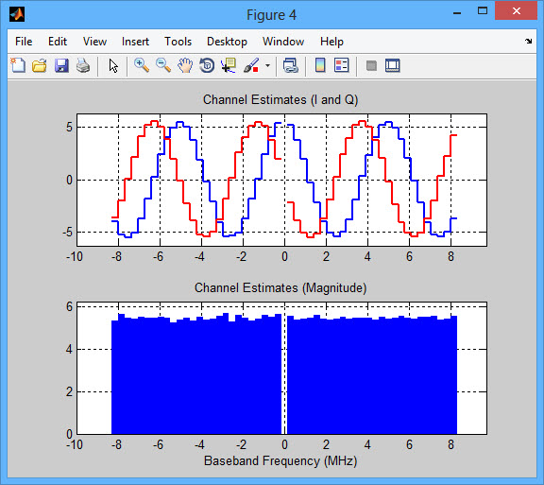The width and height of the screenshot is (544, 485).
Task: Activate the Zoom Out magnifier tool
Action: (x=163, y=65)
